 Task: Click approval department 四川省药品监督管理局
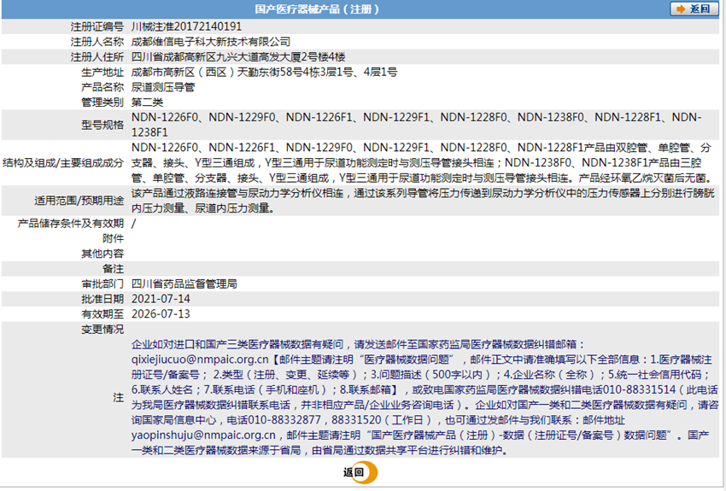point(184,283)
